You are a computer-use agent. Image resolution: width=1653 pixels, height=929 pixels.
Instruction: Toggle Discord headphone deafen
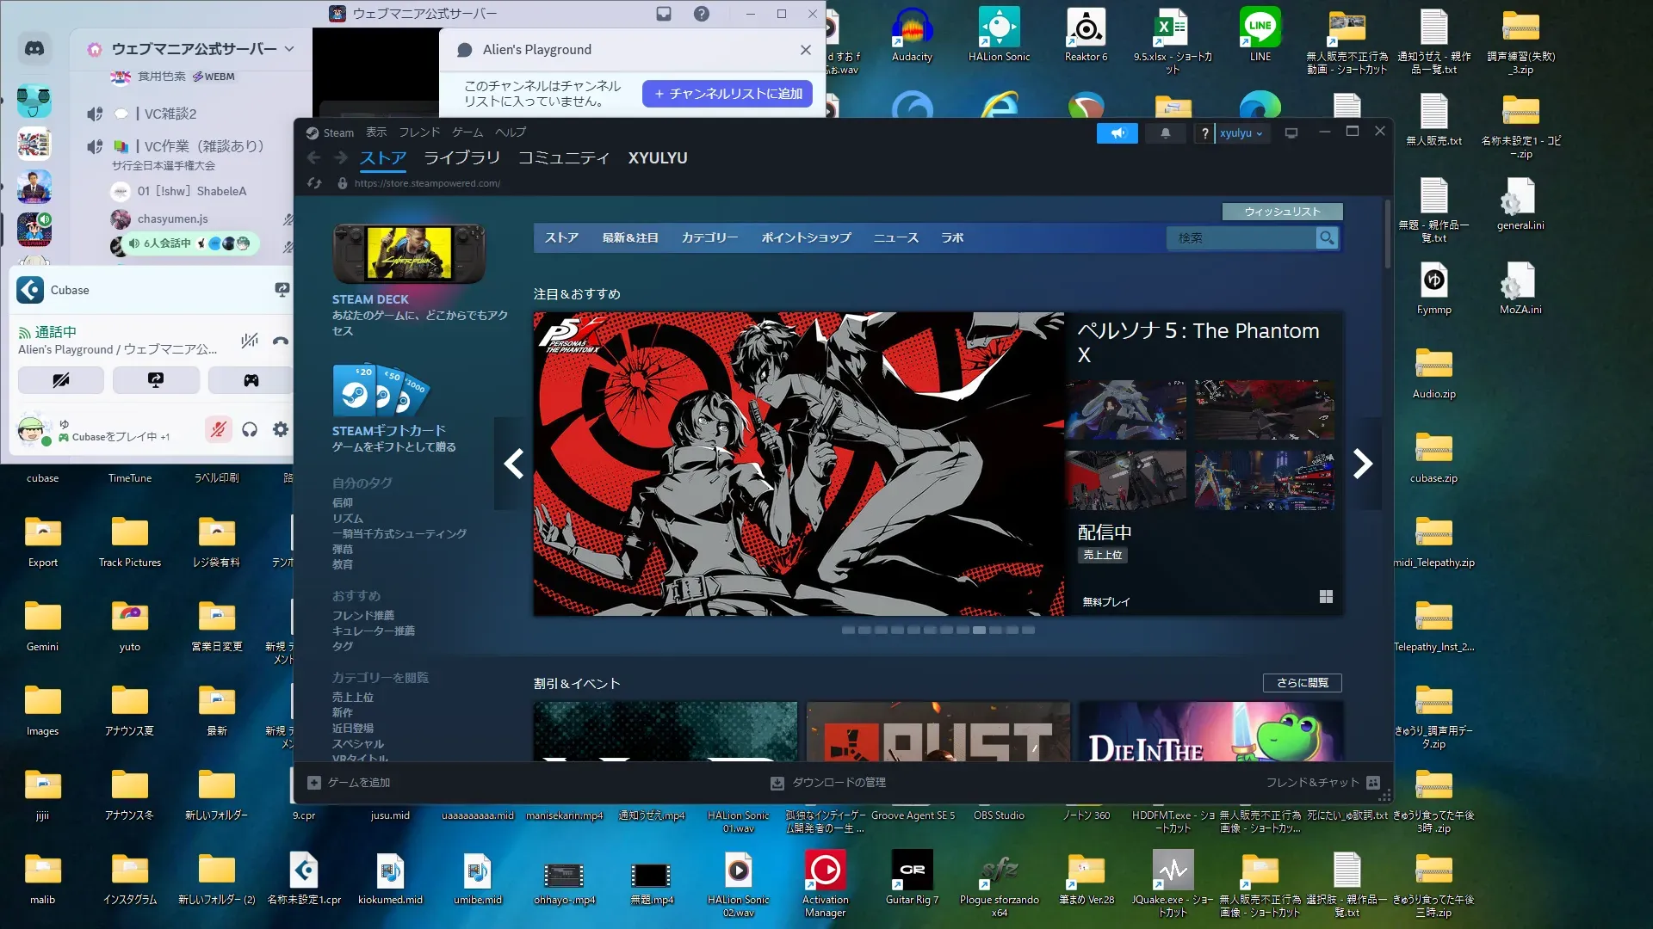coord(250,429)
